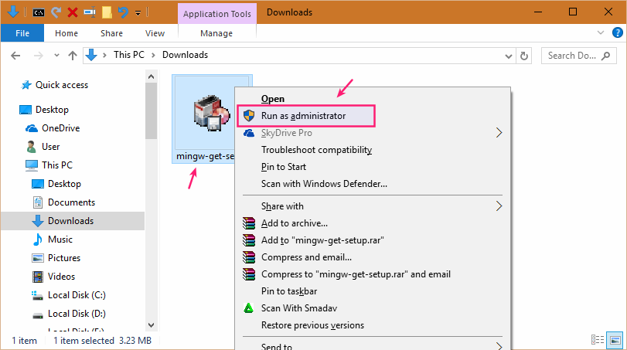Switch to large icons view in status bar

(x=615, y=340)
